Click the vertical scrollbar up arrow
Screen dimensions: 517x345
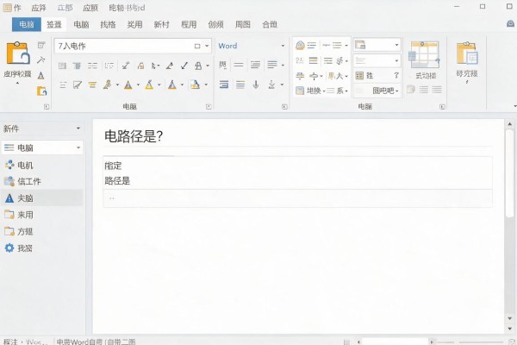(510, 124)
